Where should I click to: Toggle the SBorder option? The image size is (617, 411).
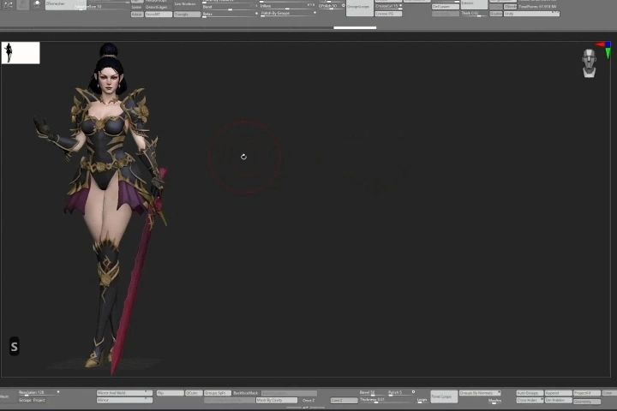[510, 7]
